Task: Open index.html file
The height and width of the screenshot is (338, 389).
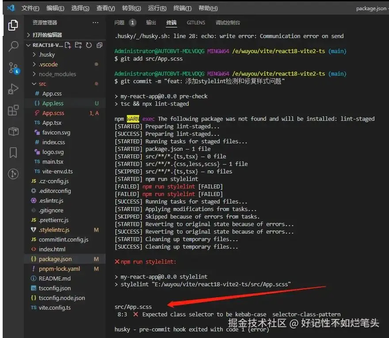Action: click(65, 250)
